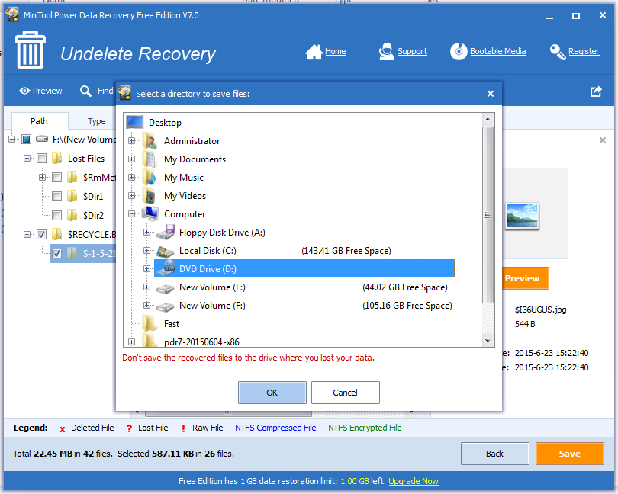Click the directory list vertical scrollbar thumb
The width and height of the screenshot is (618, 494).
(x=488, y=215)
